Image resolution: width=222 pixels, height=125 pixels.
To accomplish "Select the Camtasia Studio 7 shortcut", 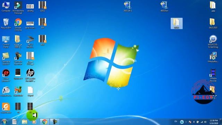I will (6, 59).
